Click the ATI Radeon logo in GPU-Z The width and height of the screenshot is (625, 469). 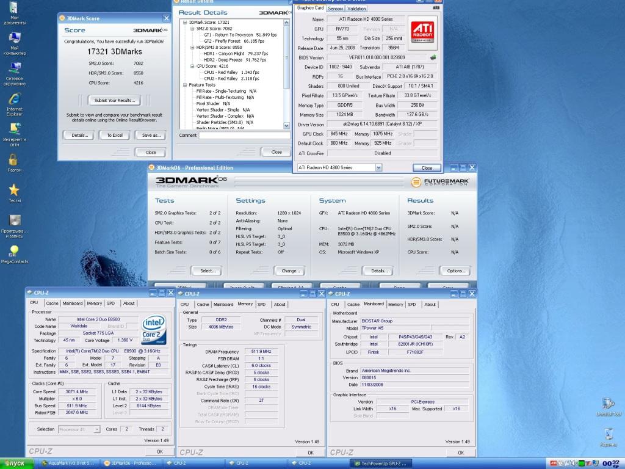(x=422, y=32)
